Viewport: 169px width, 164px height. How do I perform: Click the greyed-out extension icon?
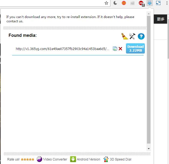[x=132, y=3]
